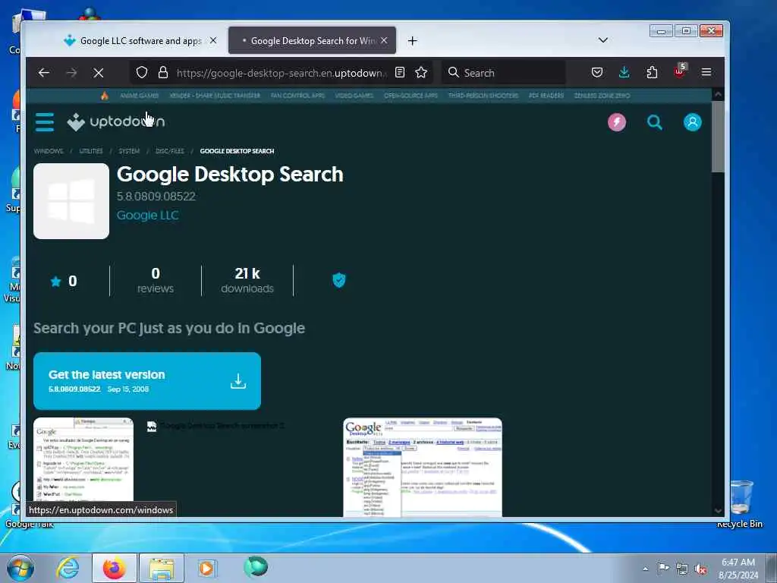Click the 21 k downloads counter
Viewport: 777px width, 583px height.
point(247,281)
